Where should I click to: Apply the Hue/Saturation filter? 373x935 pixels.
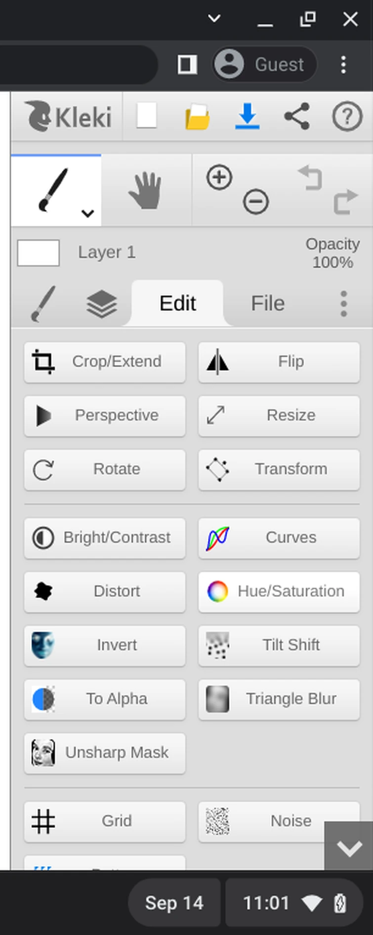(x=279, y=591)
